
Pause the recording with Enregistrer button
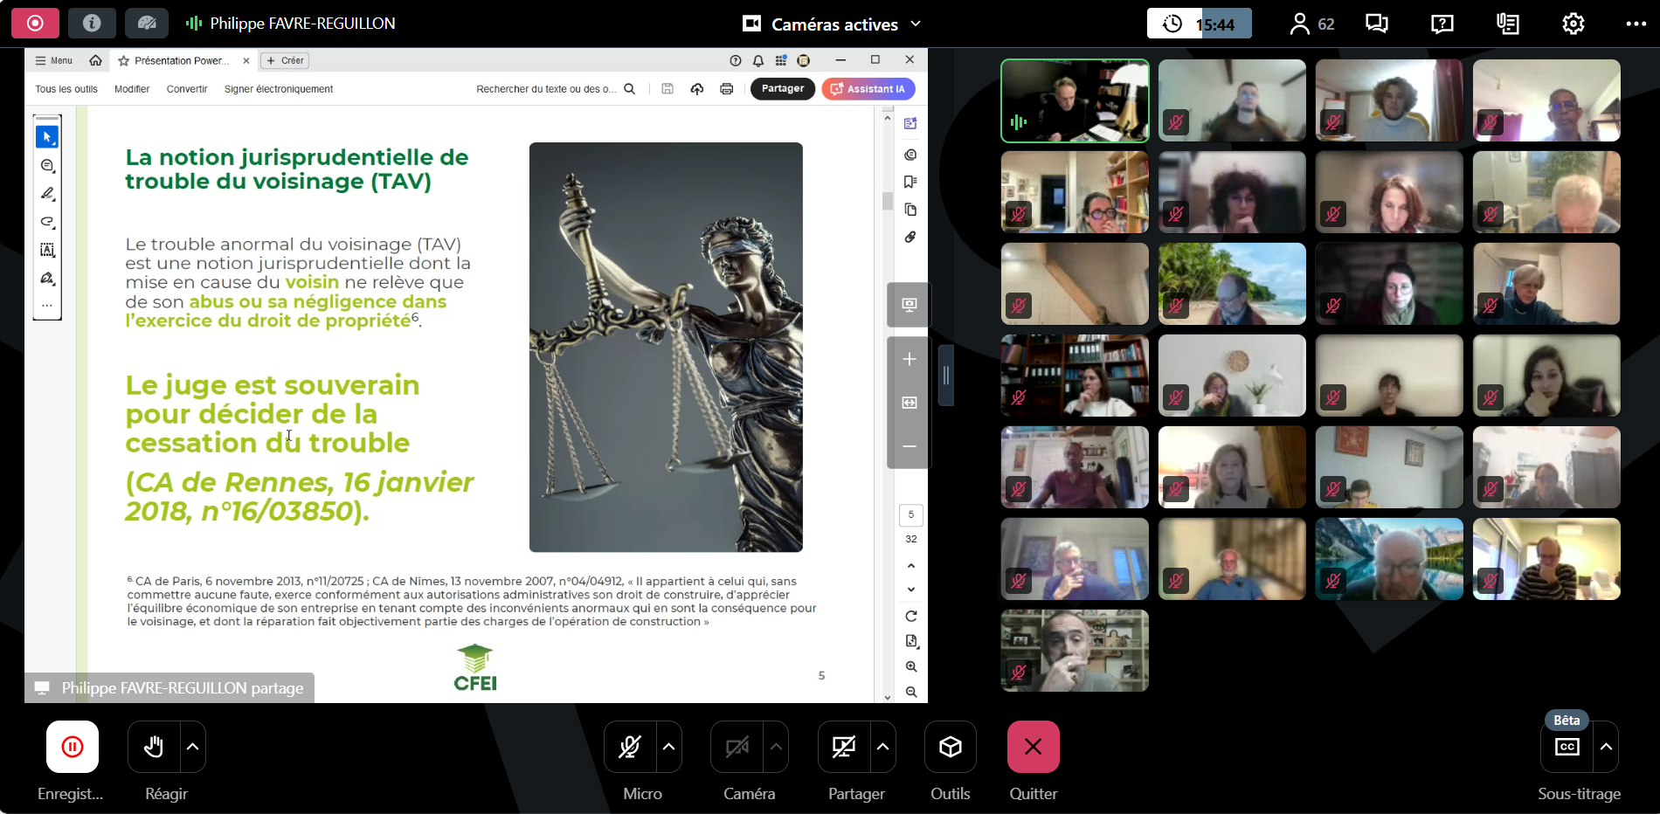(73, 747)
